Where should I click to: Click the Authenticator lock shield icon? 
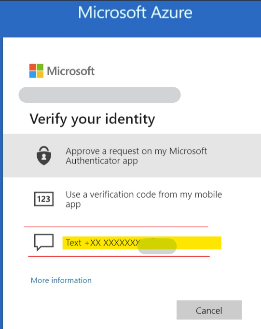44,155
